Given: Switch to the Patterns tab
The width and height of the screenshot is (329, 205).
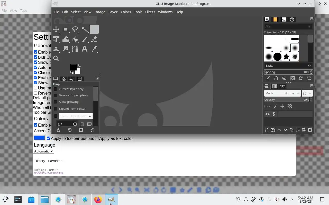Looking at the screenshot, I should [x=275, y=19].
